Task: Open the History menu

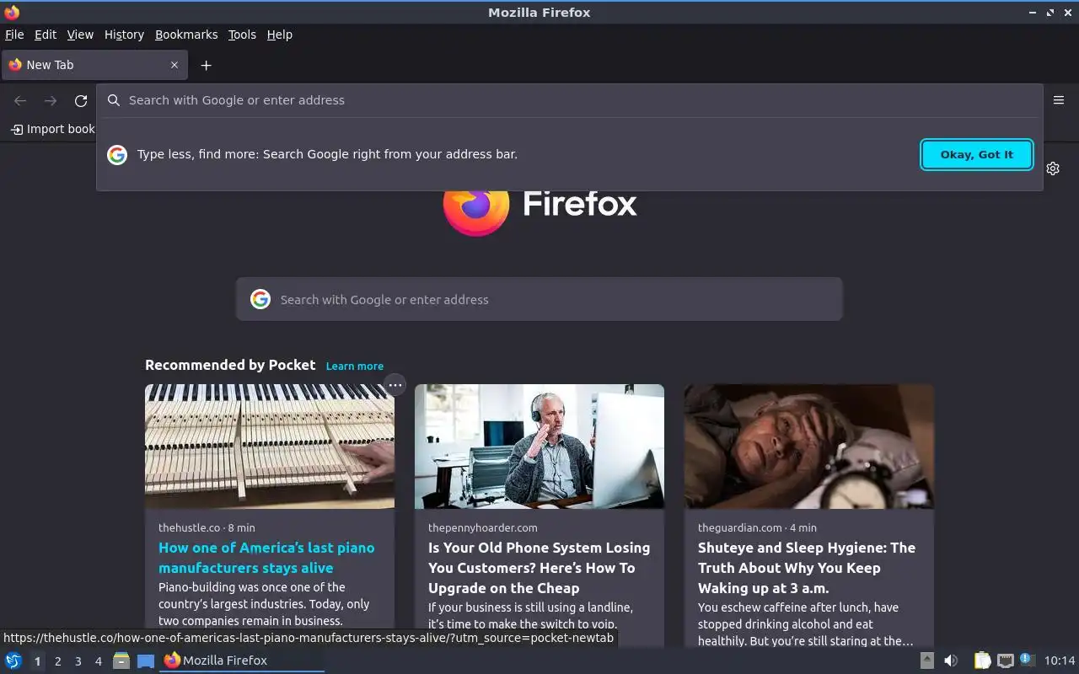Action: 124,35
